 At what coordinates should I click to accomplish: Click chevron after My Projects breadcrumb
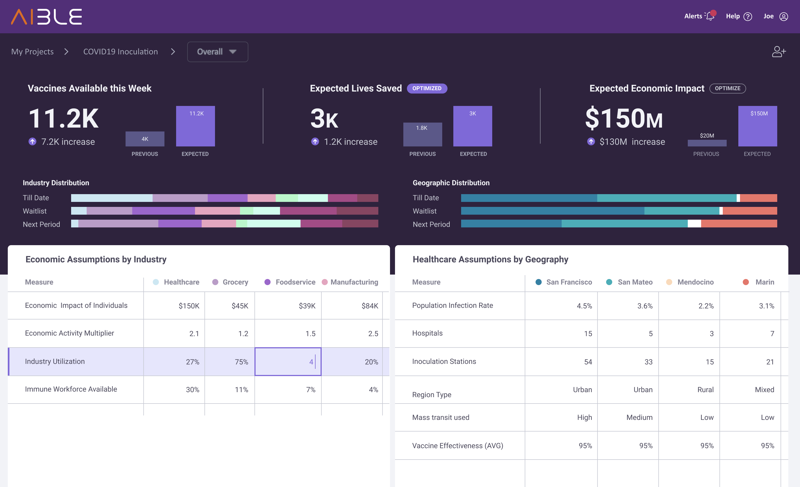(66, 52)
